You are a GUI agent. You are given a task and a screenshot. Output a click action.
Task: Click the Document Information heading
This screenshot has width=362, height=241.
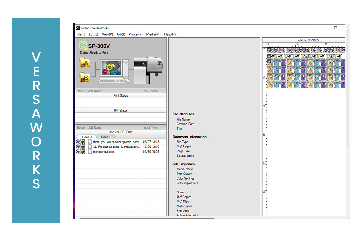[190, 137]
